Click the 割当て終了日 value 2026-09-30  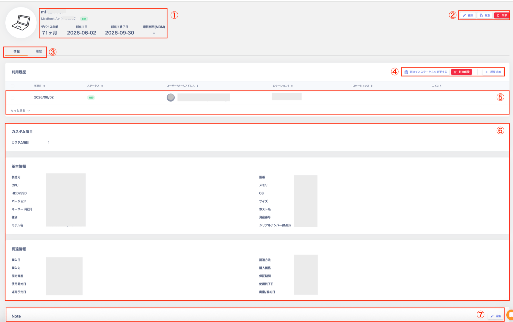[x=119, y=33]
